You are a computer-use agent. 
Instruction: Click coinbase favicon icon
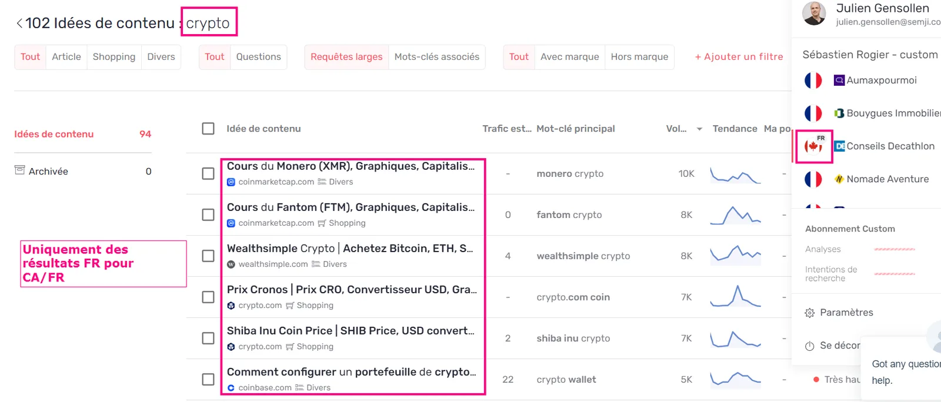231,388
